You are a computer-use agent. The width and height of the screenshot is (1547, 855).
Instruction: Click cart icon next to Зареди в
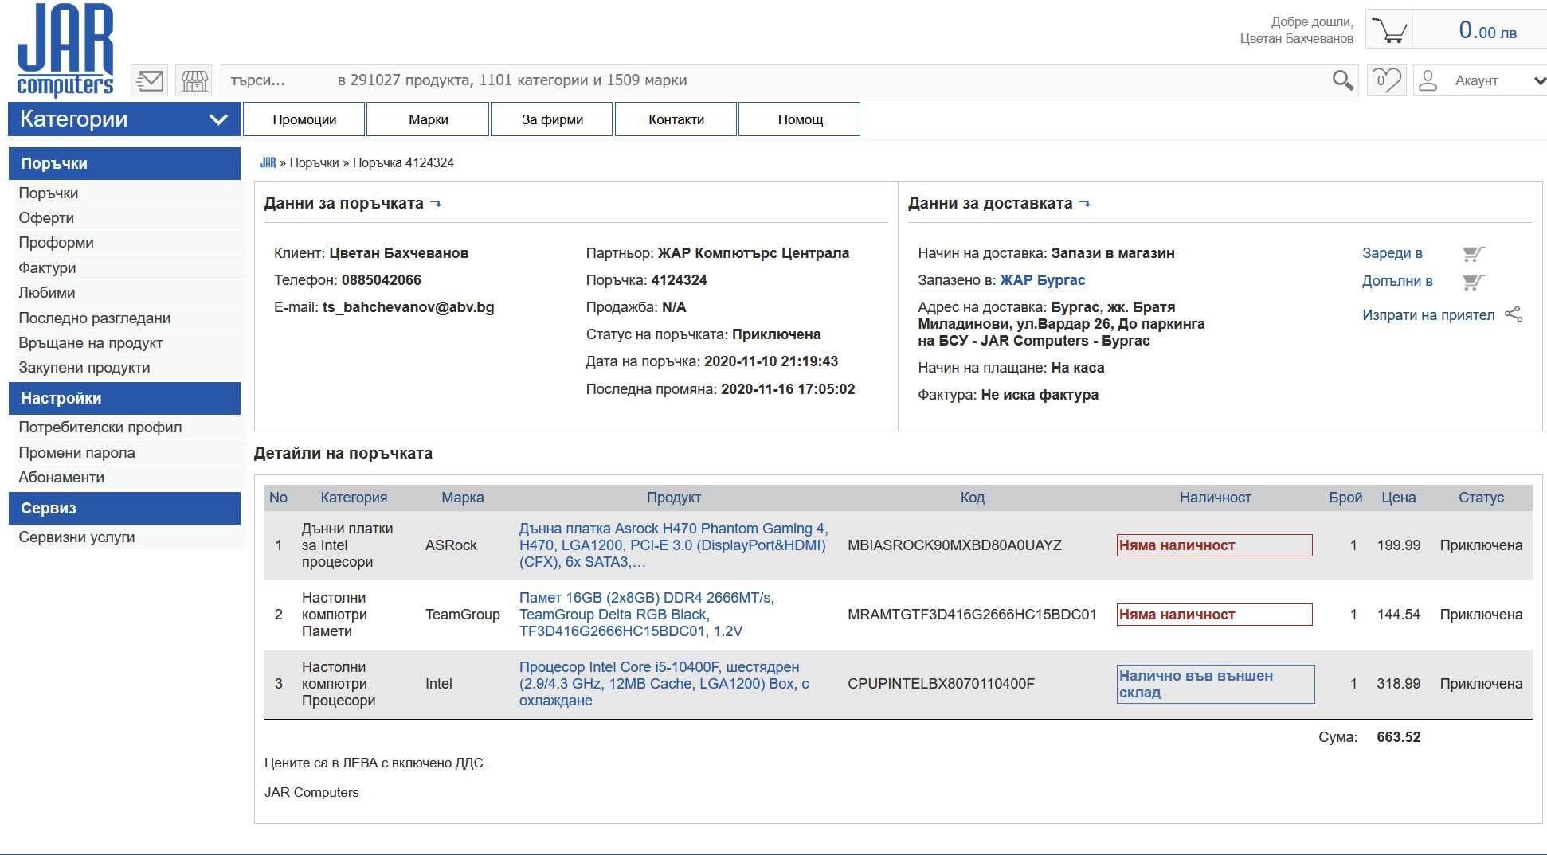[1474, 254]
